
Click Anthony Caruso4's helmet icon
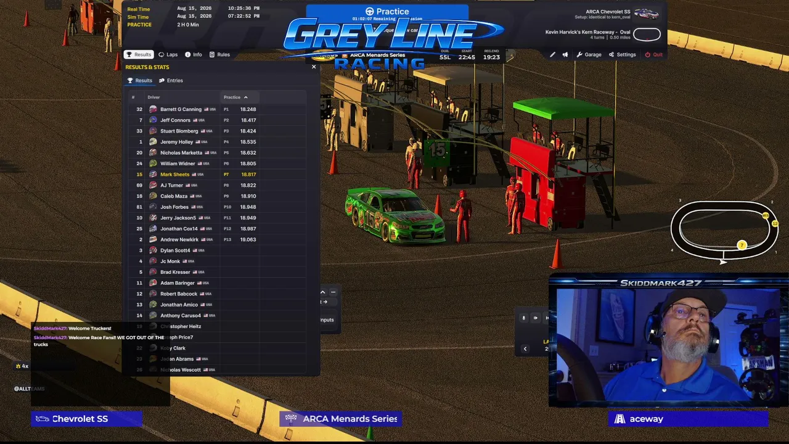coord(153,316)
